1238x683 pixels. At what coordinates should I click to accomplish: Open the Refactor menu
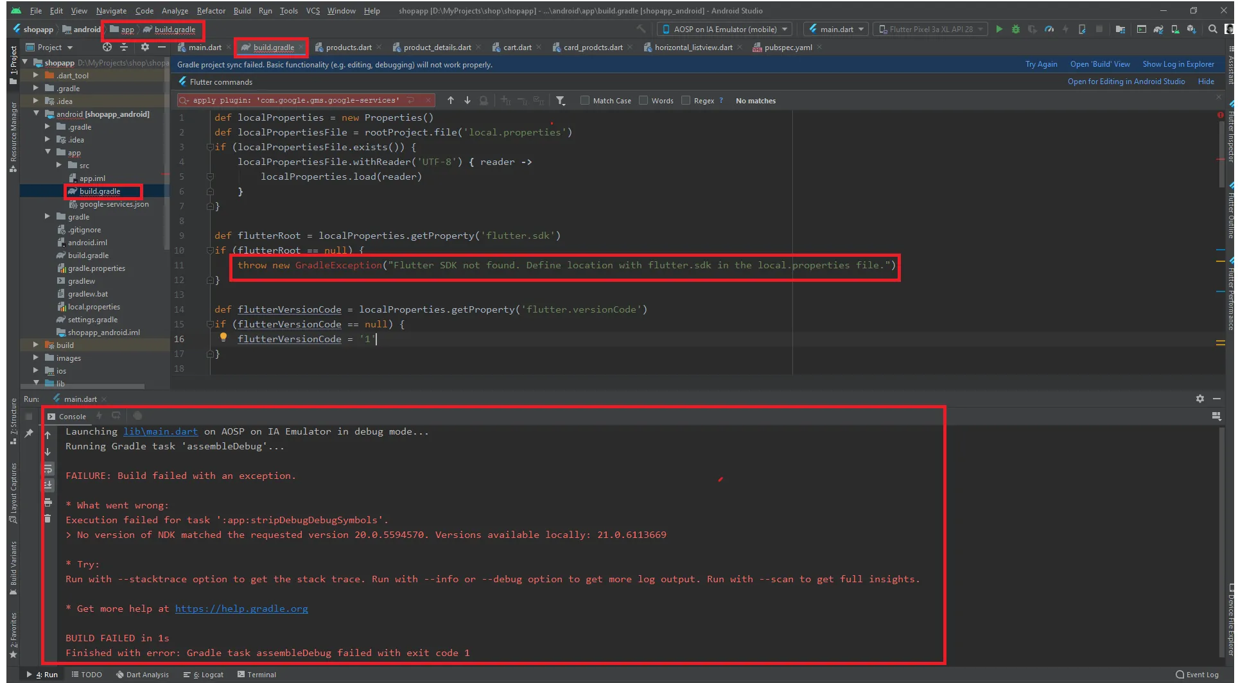[x=211, y=10]
